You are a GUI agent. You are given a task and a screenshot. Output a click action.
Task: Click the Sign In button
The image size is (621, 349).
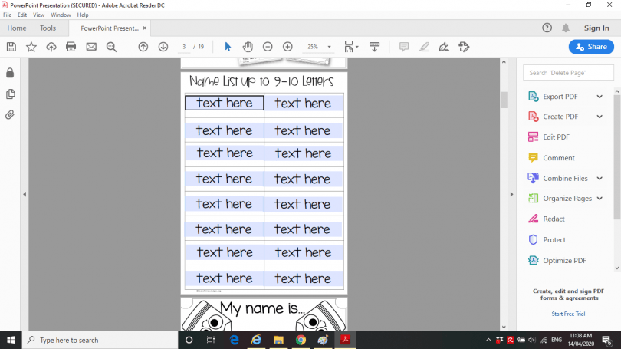point(596,28)
